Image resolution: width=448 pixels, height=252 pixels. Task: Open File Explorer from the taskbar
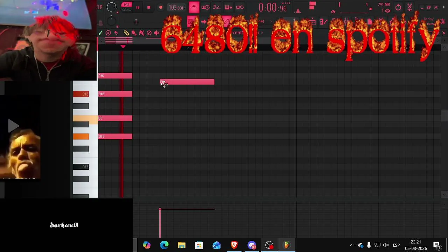tap(182, 245)
